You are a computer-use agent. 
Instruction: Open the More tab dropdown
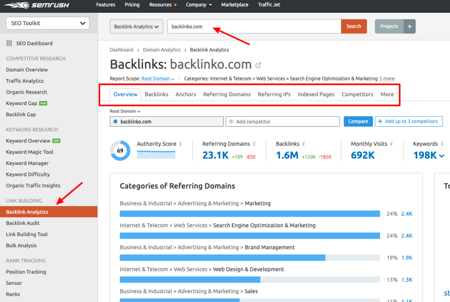pyautogui.click(x=387, y=95)
